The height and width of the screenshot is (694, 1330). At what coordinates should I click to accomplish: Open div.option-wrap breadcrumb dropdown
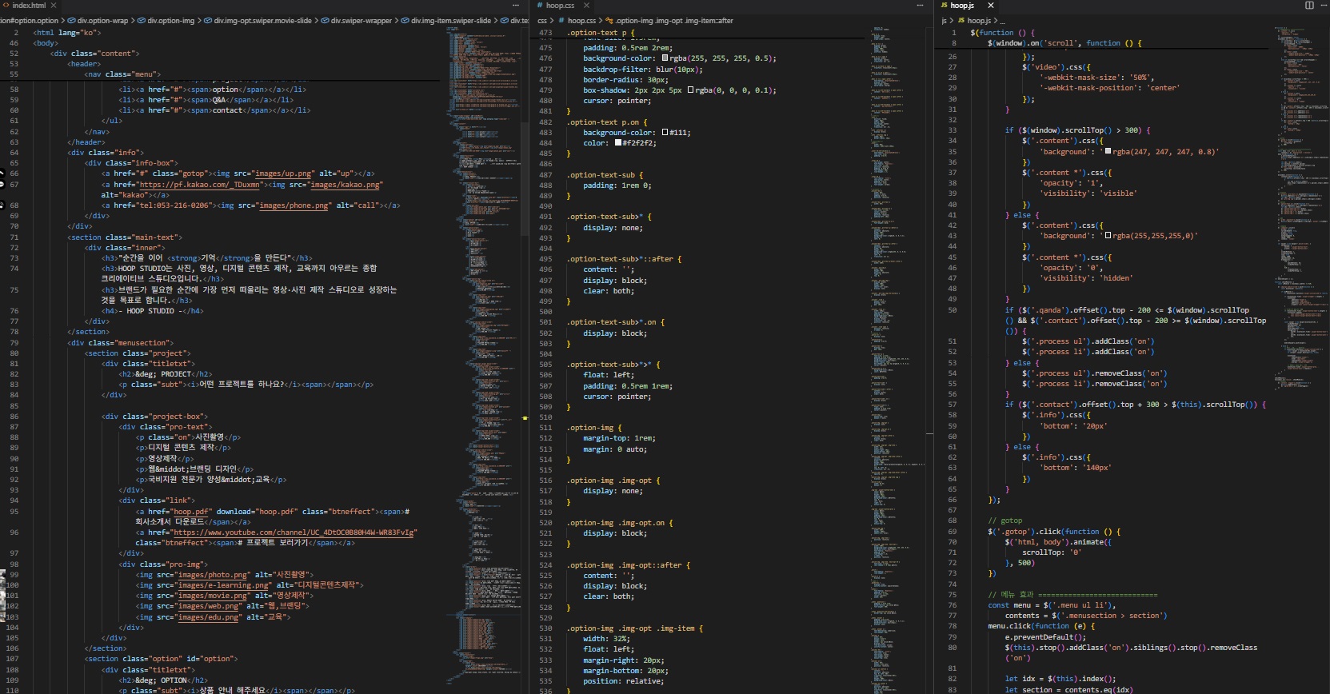[102, 21]
